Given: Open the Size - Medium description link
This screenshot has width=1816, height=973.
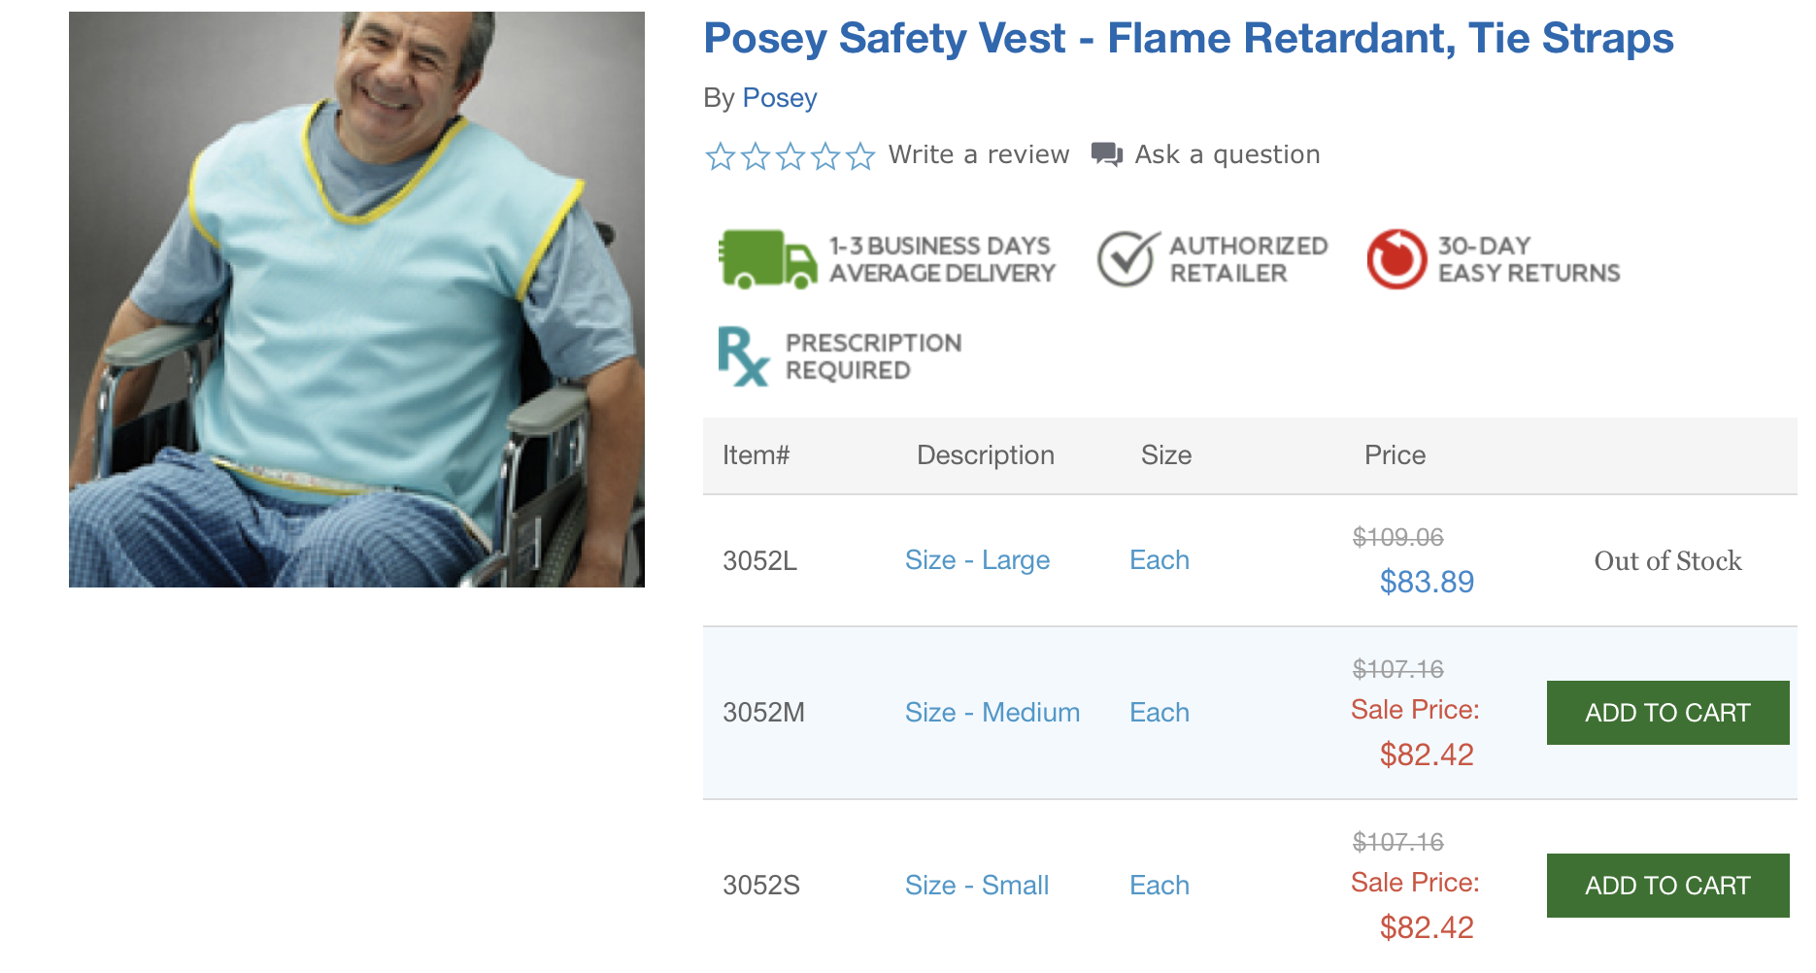Looking at the screenshot, I should tap(992, 713).
